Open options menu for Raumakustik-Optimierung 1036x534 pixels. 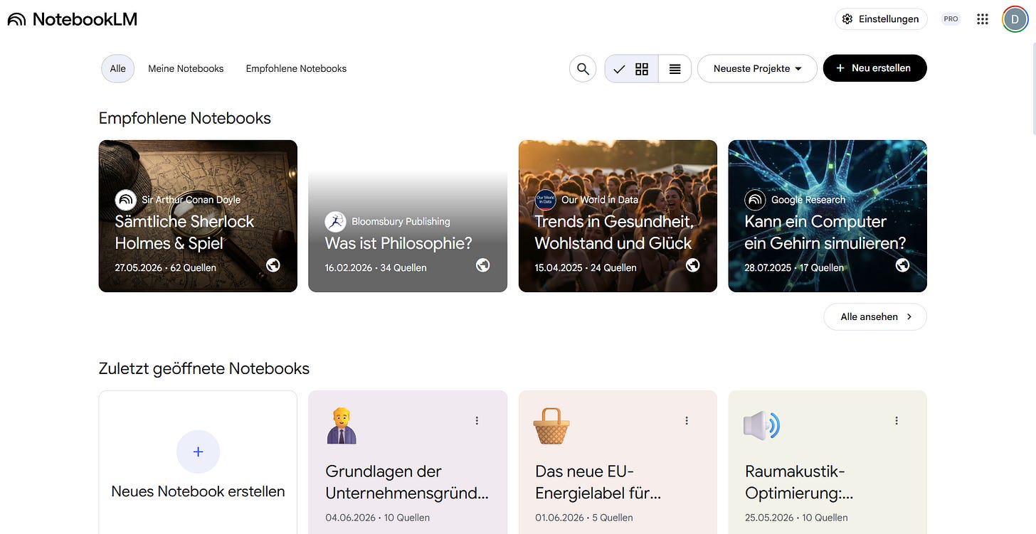(897, 421)
